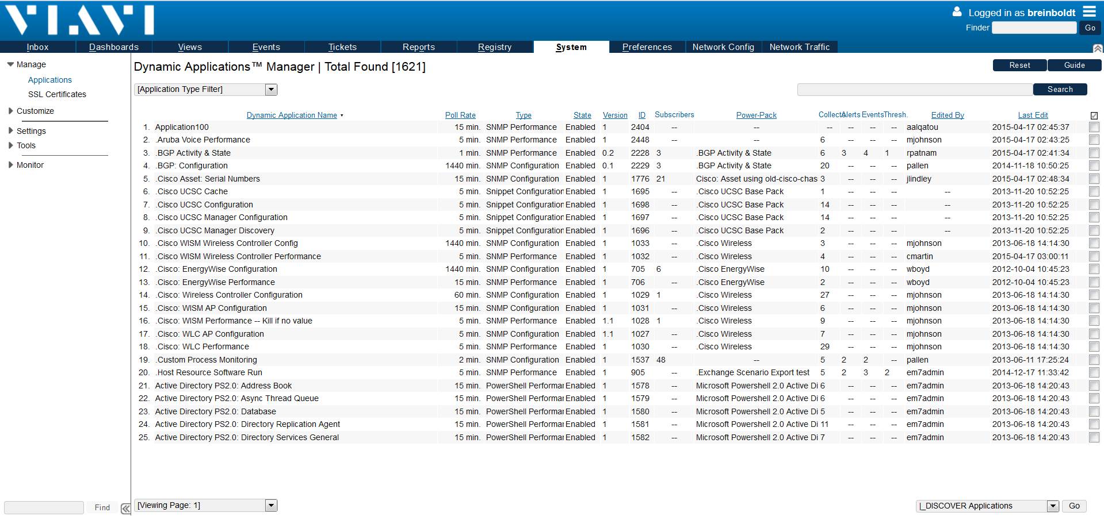Open the Guide button

(1074, 66)
